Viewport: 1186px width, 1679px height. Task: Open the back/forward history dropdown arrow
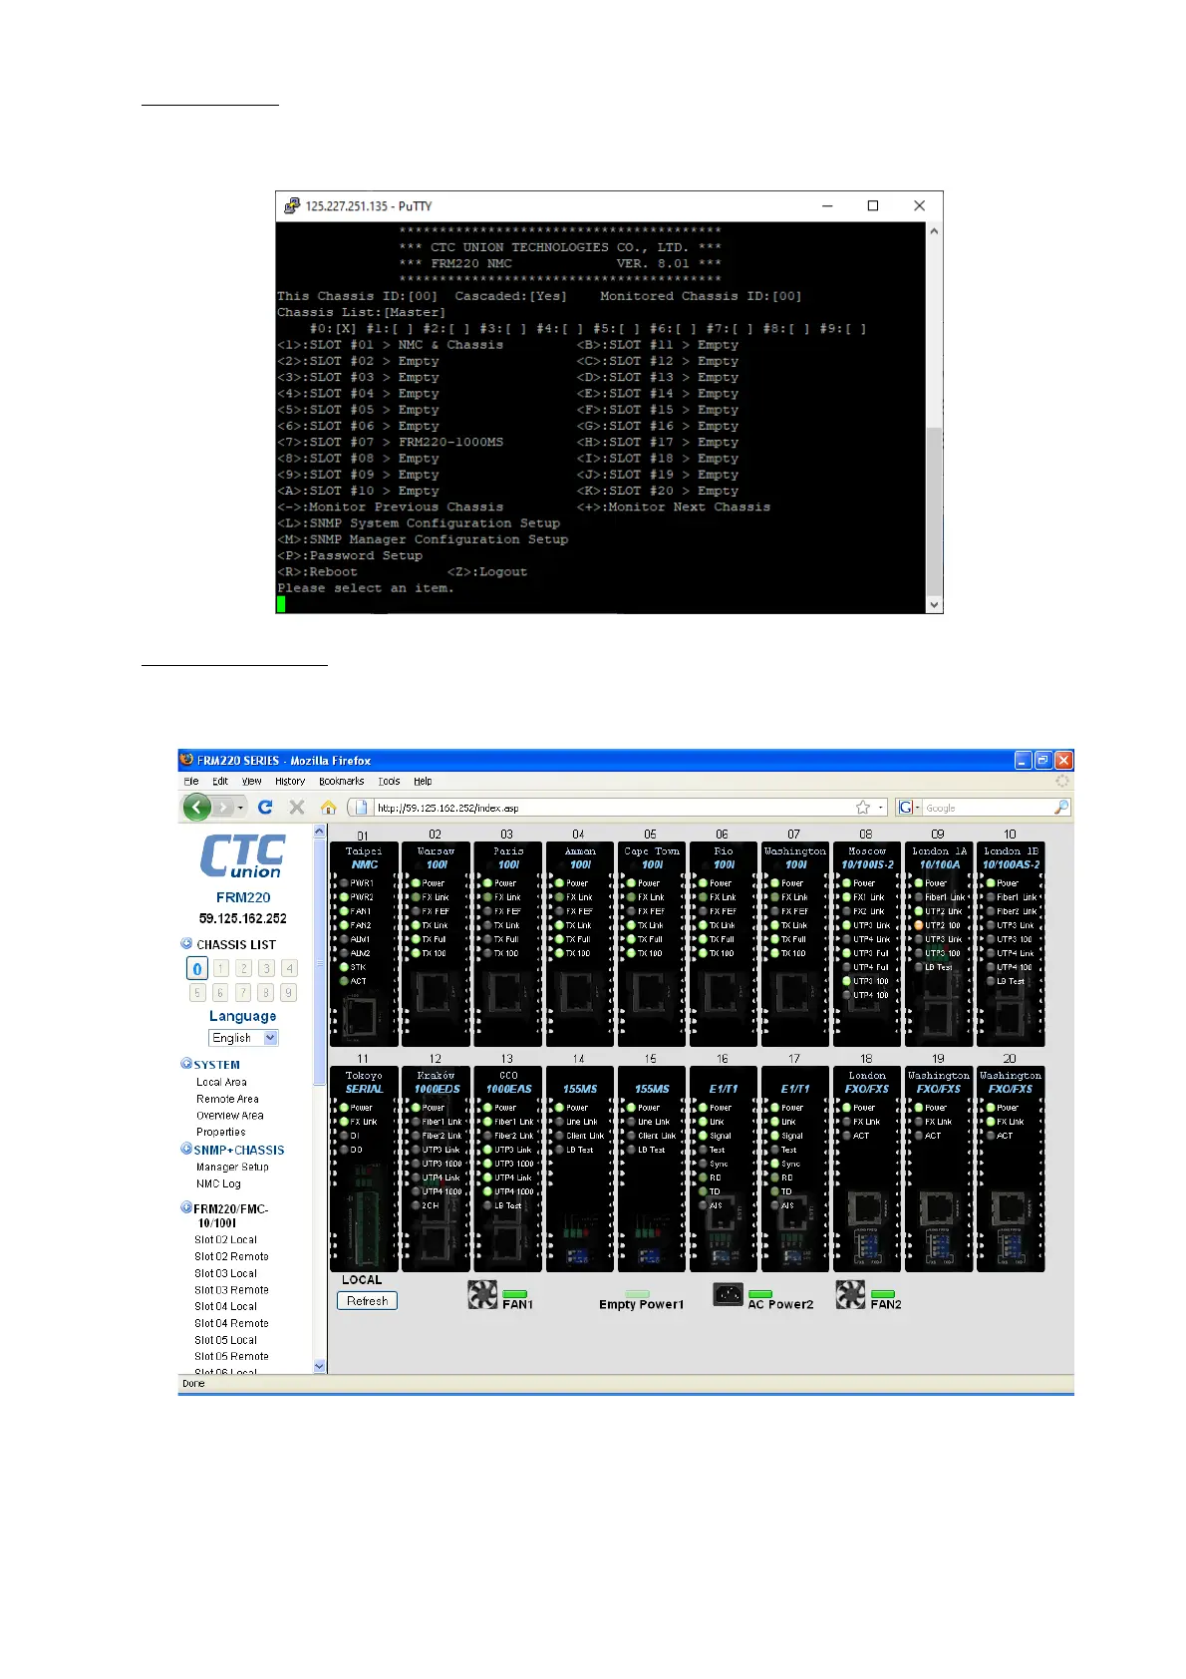[x=240, y=808]
